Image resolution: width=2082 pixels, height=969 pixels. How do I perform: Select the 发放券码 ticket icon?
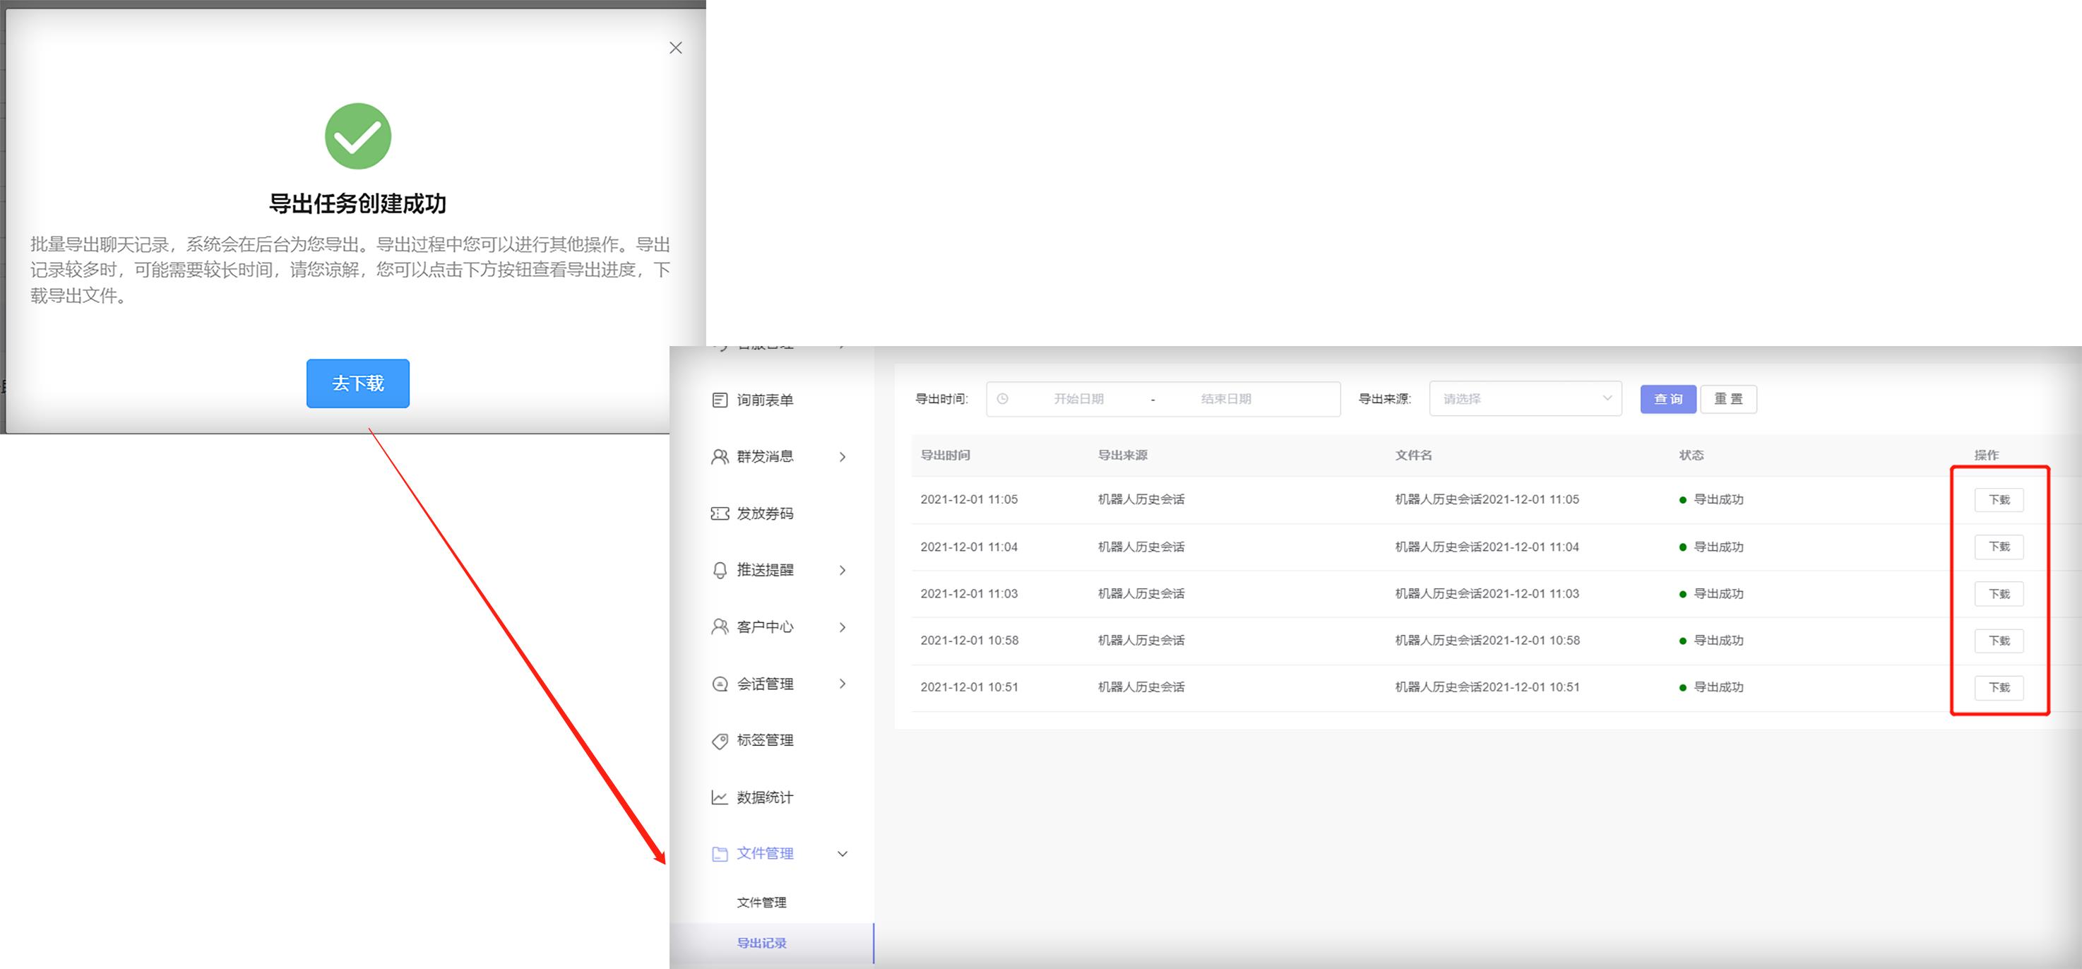point(720,513)
